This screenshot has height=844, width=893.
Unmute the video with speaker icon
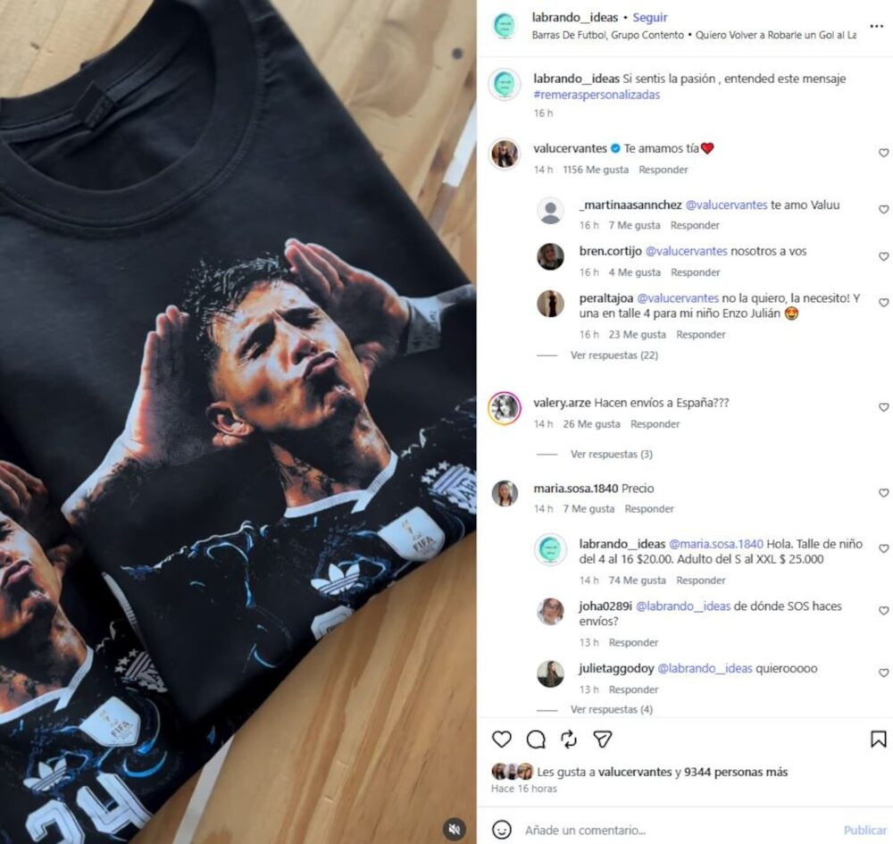click(455, 829)
